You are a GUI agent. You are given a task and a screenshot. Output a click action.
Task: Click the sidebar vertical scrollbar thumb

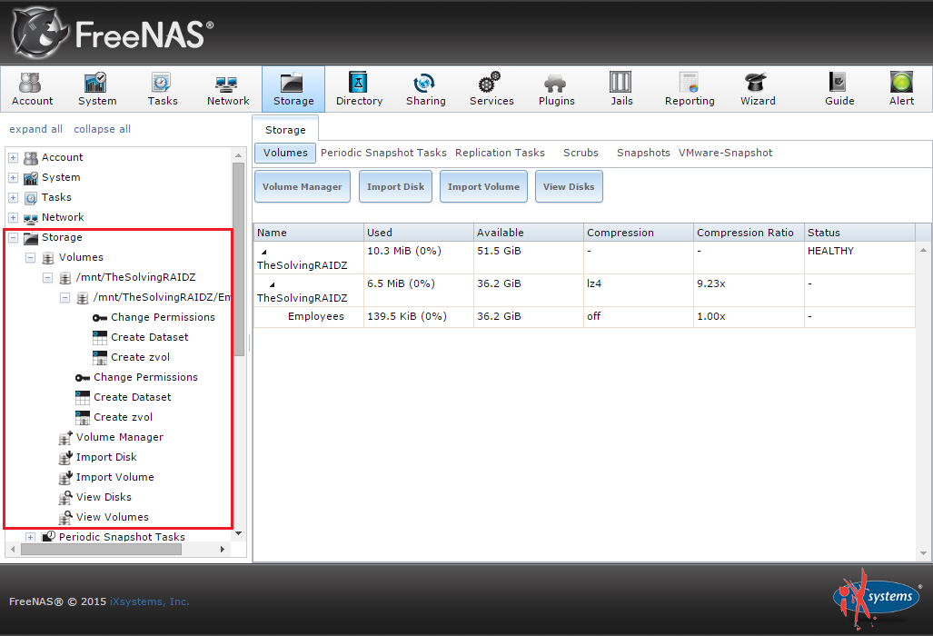[239, 259]
